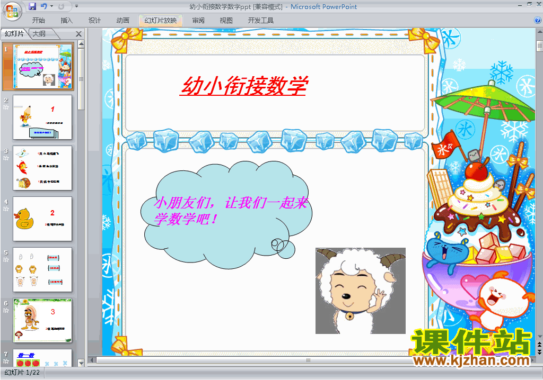Open the 审阅 ribbon tab
This screenshot has width=543, height=380.
point(198,21)
